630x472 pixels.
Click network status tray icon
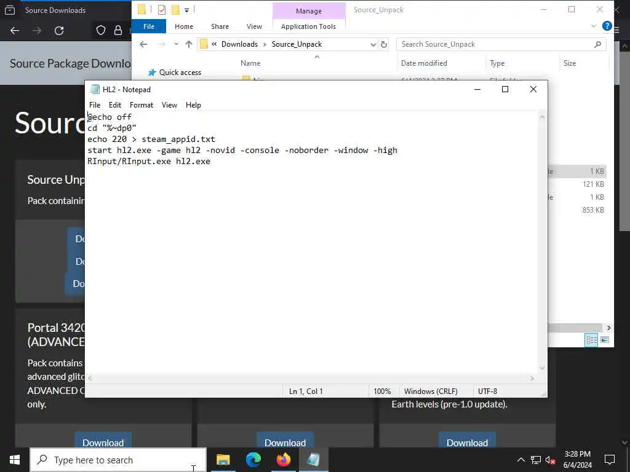pos(536,460)
